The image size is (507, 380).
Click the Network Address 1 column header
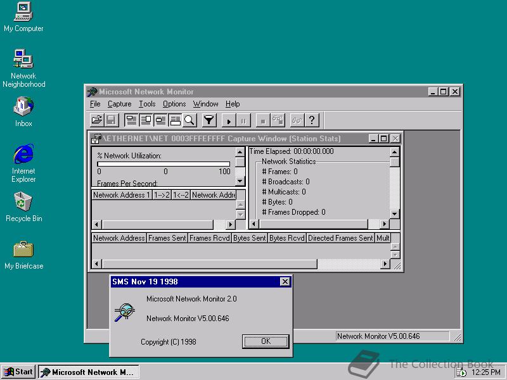122,195
